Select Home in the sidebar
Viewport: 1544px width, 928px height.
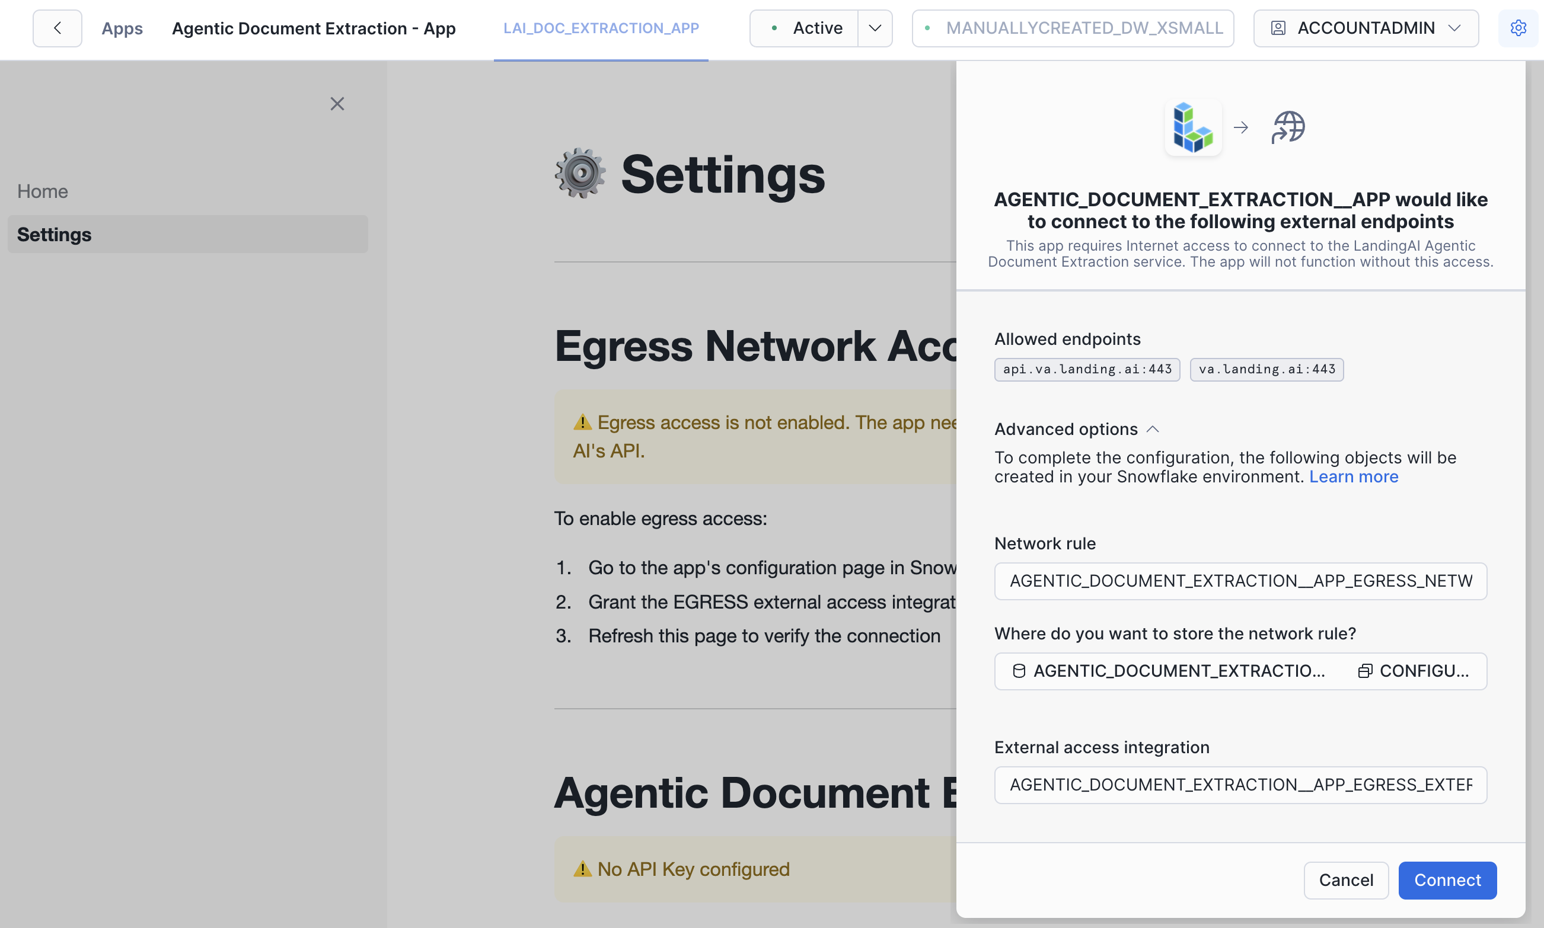pos(42,191)
